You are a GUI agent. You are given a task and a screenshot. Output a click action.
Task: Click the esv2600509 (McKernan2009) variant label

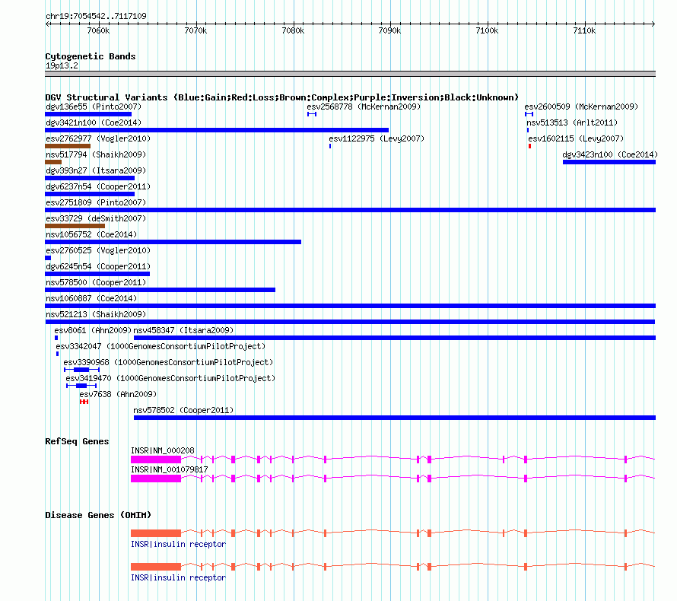[x=581, y=107]
